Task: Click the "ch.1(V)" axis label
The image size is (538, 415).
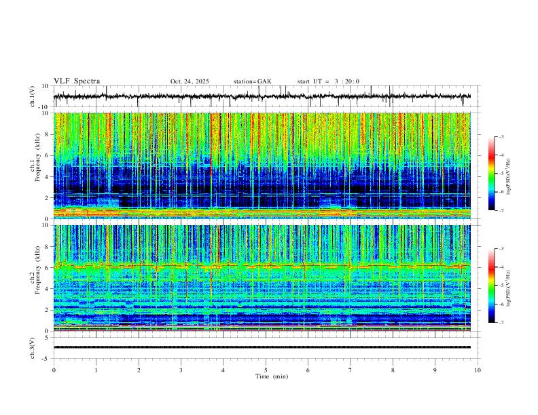Action: (x=33, y=96)
